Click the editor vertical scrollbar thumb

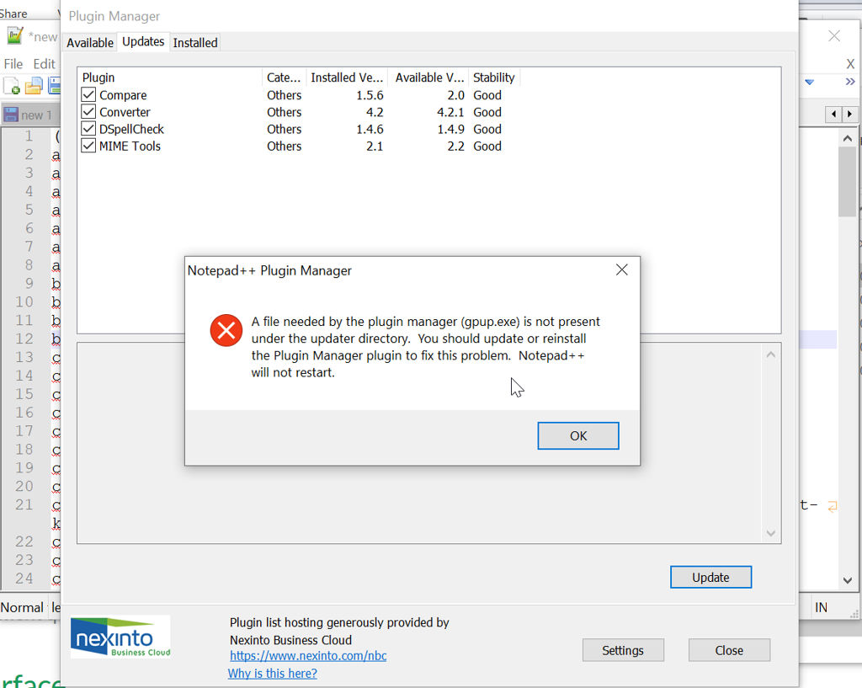[847, 182]
